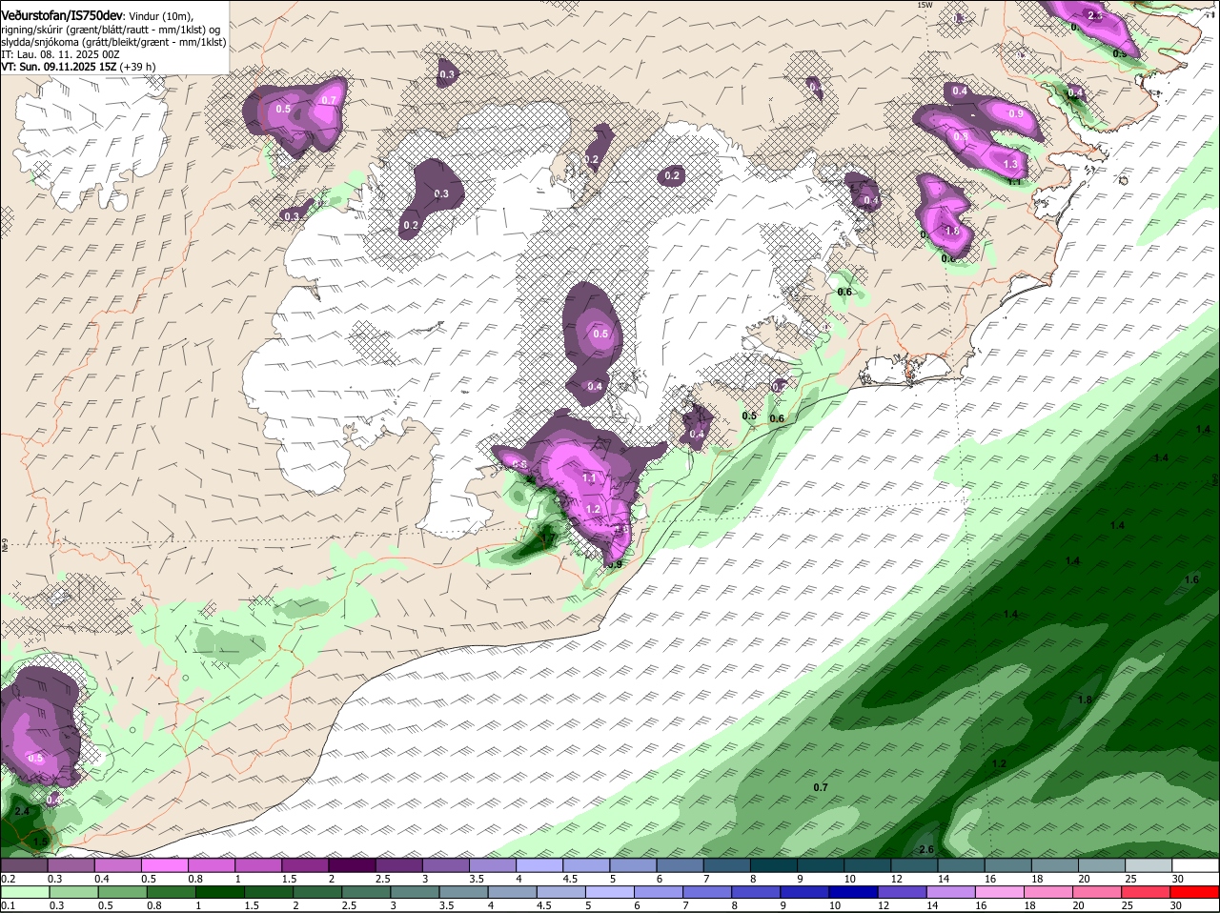
Task: Select the light lavender 4 swatch in the snow legend
Action: [539, 865]
